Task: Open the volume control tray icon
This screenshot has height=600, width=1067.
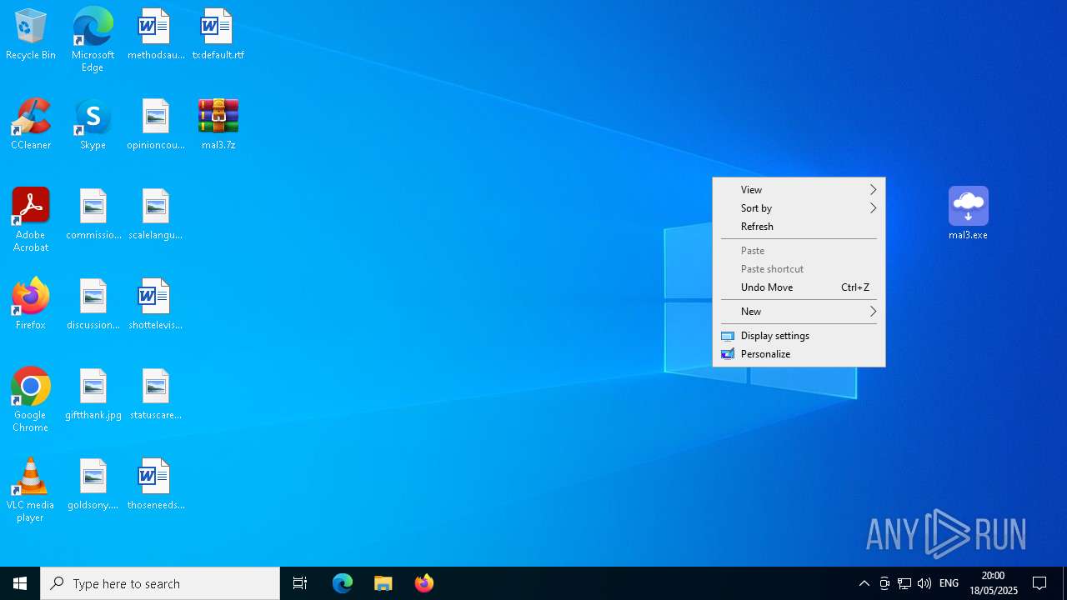Action: [924, 583]
